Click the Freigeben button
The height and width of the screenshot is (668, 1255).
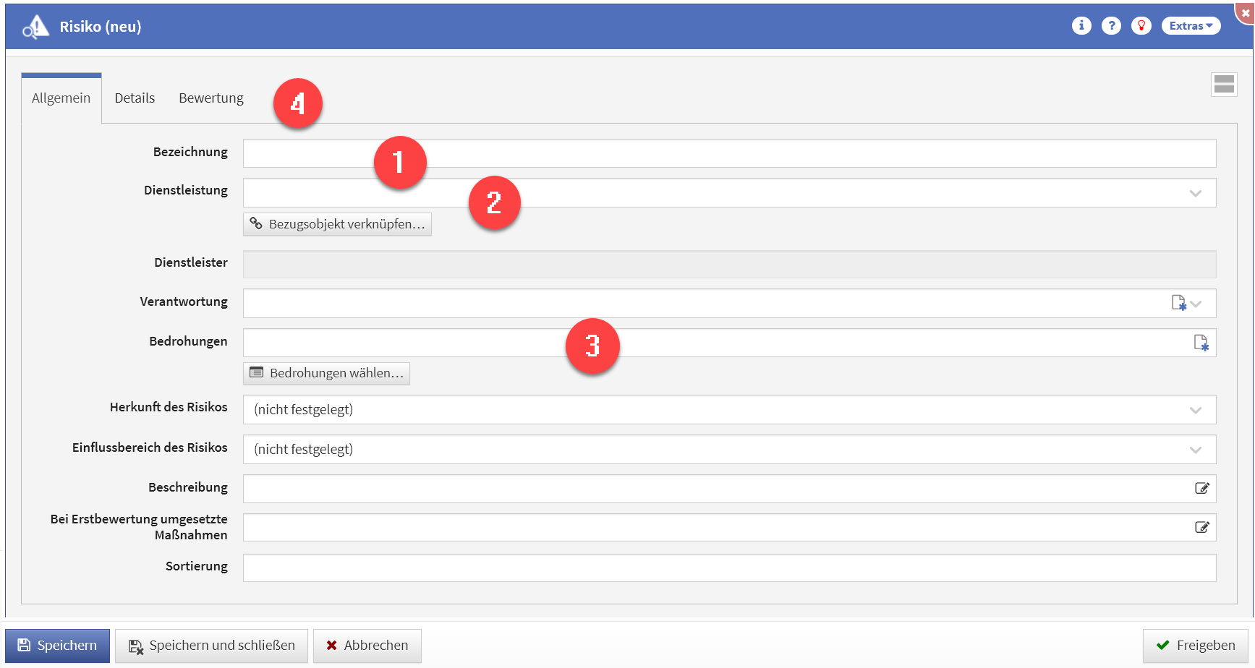pyautogui.click(x=1196, y=646)
